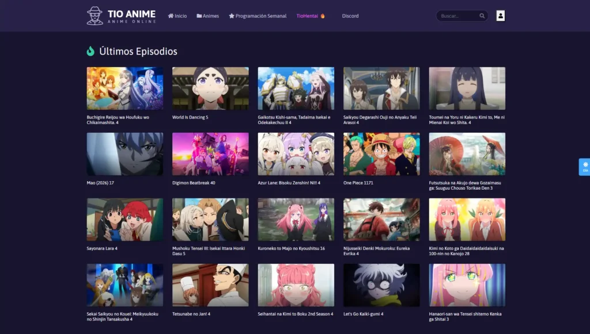This screenshot has width=590, height=334.
Task: Click the 'Mao (2026) 17' title link
Action: pos(100,183)
